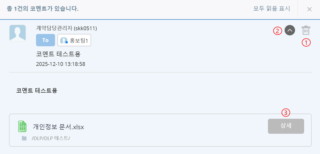Image resolution: width=320 pixels, height=154 pixels.
Task: Click the author name 계약담당관리자 (skk0511)
Action: (x=67, y=28)
